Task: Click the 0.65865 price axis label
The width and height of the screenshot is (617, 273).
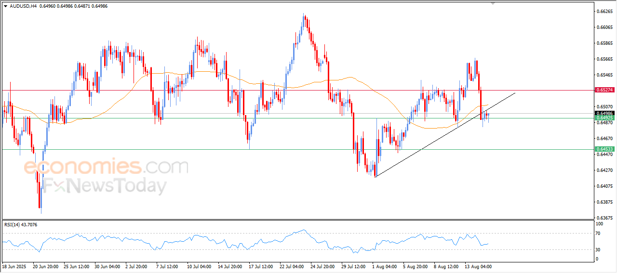Action: (x=604, y=43)
